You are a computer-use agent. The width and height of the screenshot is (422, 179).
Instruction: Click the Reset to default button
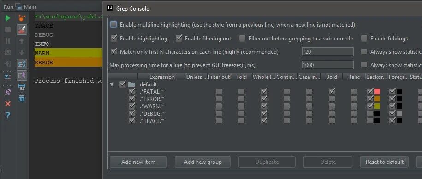coord(384,162)
